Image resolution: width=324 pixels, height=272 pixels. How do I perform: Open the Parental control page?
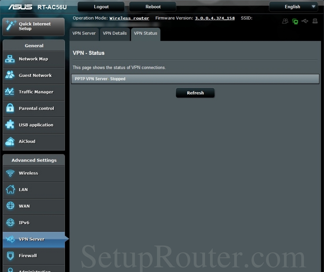(x=34, y=109)
